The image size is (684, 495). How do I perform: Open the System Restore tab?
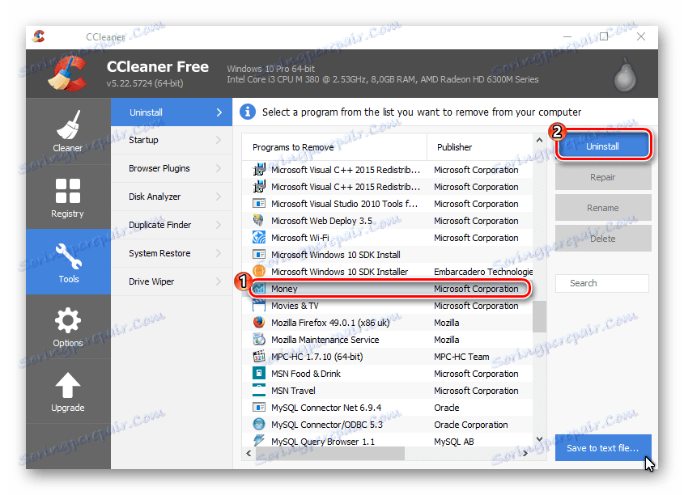click(x=172, y=254)
